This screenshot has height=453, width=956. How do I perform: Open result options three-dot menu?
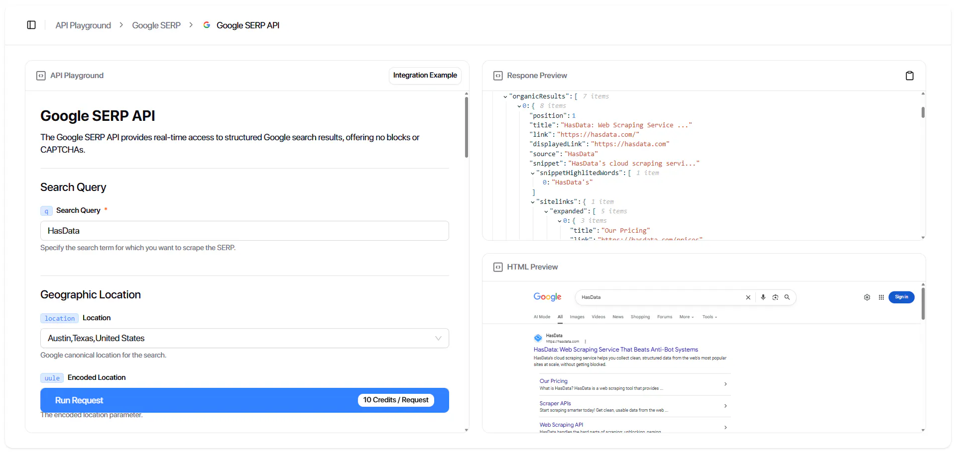pos(586,342)
